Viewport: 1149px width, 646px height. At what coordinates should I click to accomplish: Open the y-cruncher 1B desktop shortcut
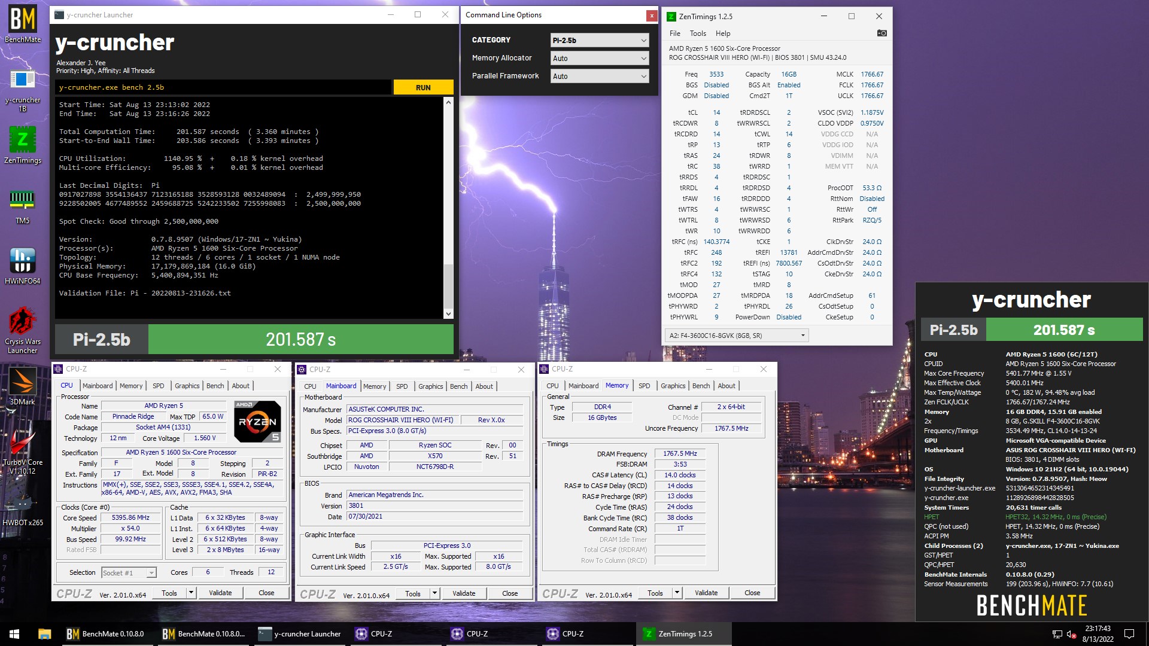coord(23,90)
